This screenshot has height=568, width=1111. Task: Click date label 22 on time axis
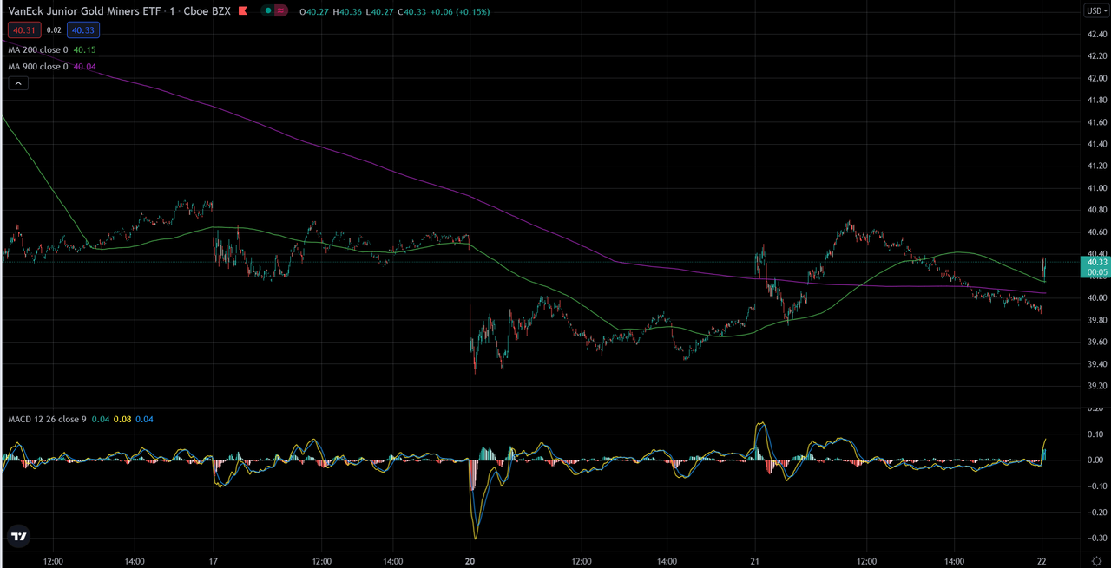1042,561
